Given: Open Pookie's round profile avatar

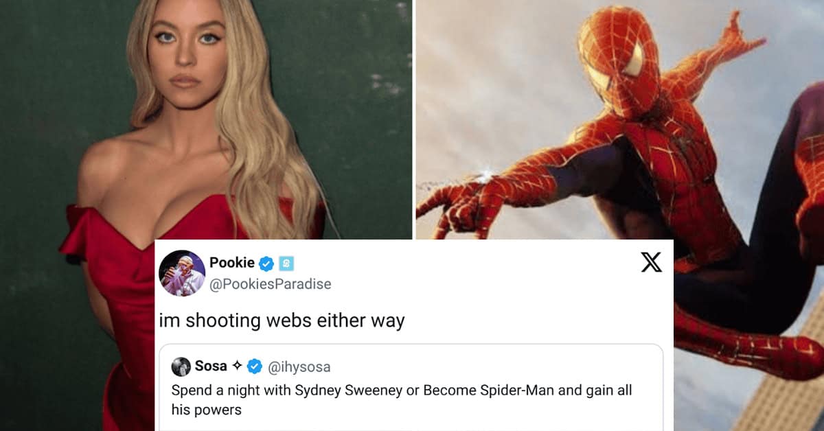Looking at the screenshot, I should pyautogui.click(x=182, y=273).
